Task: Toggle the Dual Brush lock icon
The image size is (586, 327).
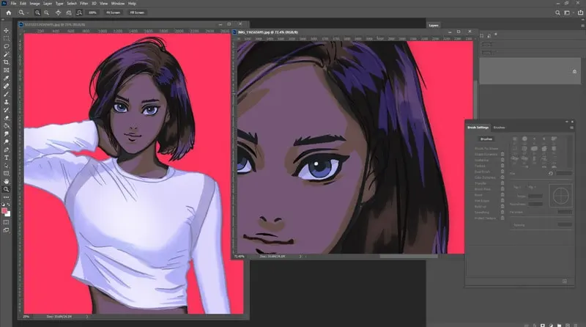Action: 502,172
